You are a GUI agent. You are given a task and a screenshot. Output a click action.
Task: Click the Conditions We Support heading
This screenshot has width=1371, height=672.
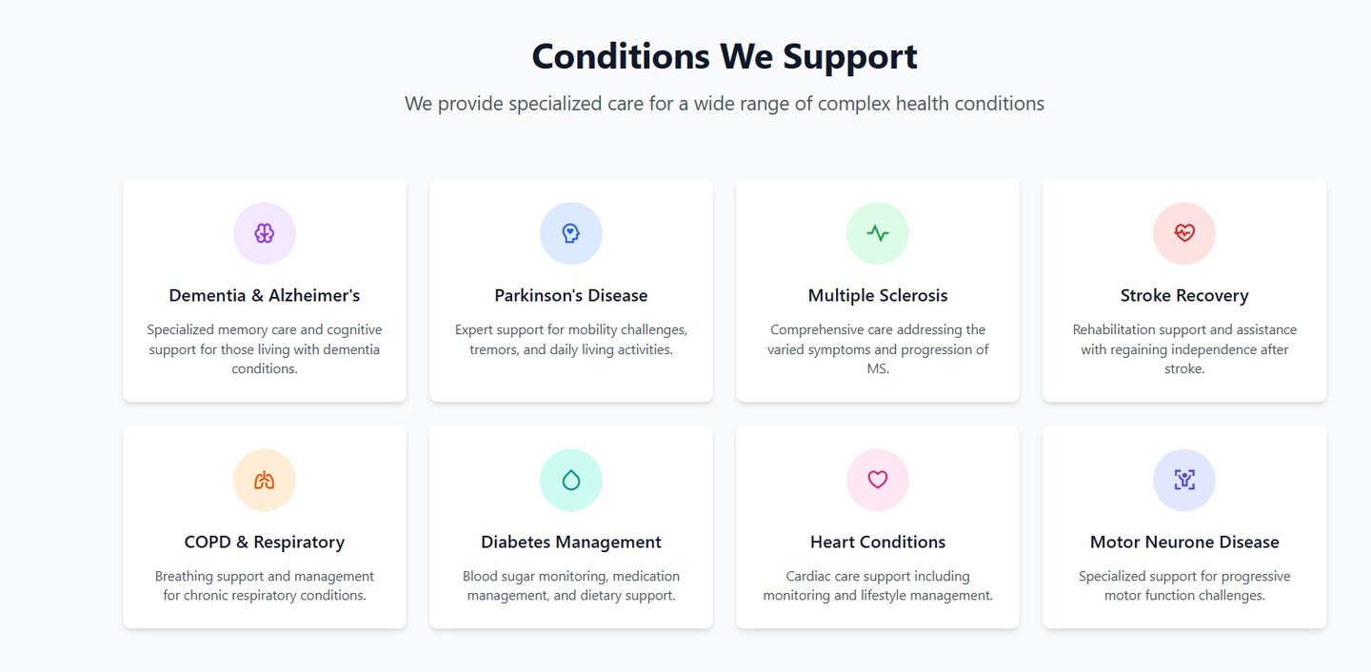725,56
